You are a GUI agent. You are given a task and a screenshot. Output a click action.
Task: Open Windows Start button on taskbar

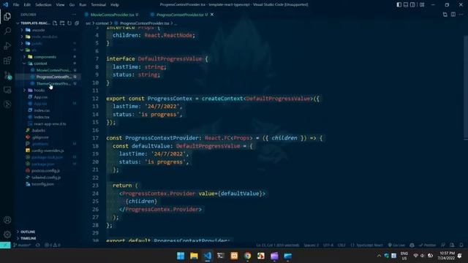point(181,256)
